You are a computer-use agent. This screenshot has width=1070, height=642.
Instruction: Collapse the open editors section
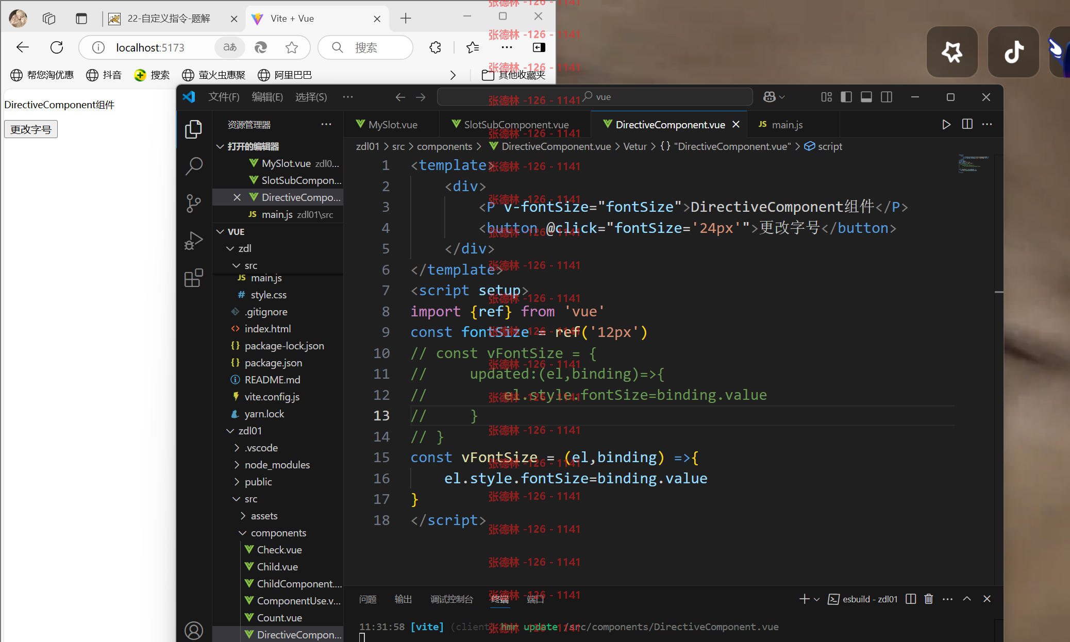[220, 146]
